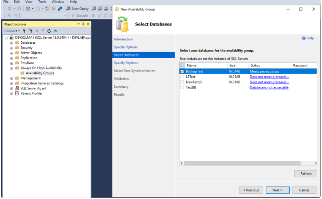Expand the PolyBase folder
The height and width of the screenshot is (199, 322).
pyautogui.click(x=12, y=63)
